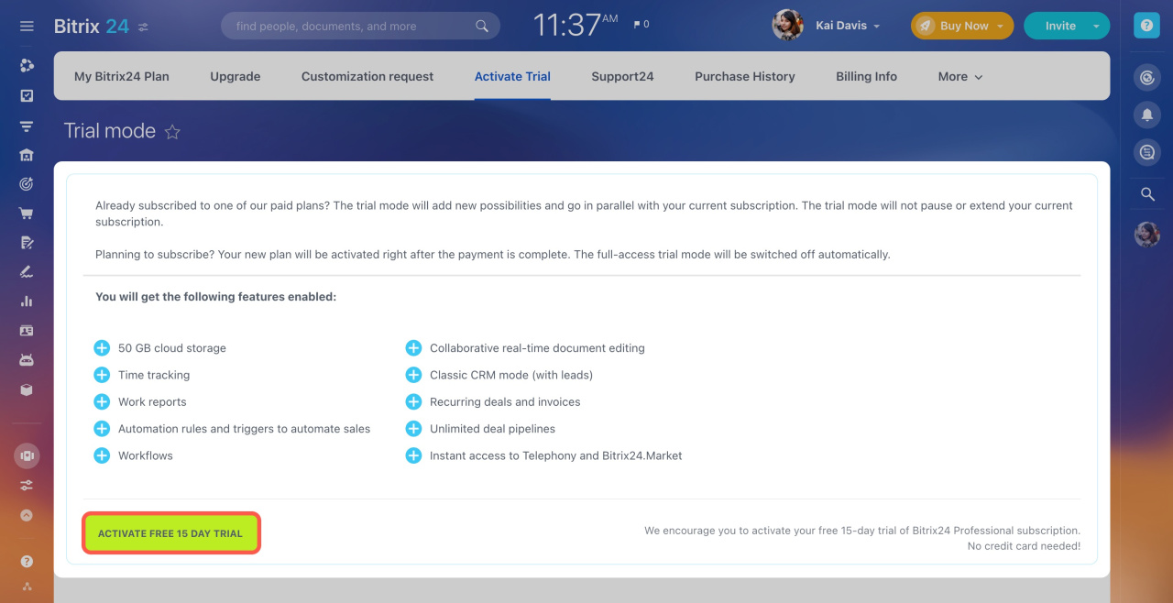The image size is (1173, 603).
Task: Open Tasks checkbox sidebar icon
Action: pyautogui.click(x=27, y=95)
